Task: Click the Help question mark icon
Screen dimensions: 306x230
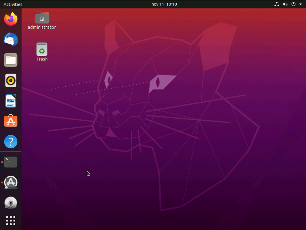Action: 11,142
